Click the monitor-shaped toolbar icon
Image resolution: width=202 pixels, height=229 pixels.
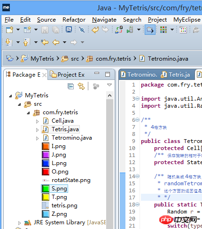(69, 30)
